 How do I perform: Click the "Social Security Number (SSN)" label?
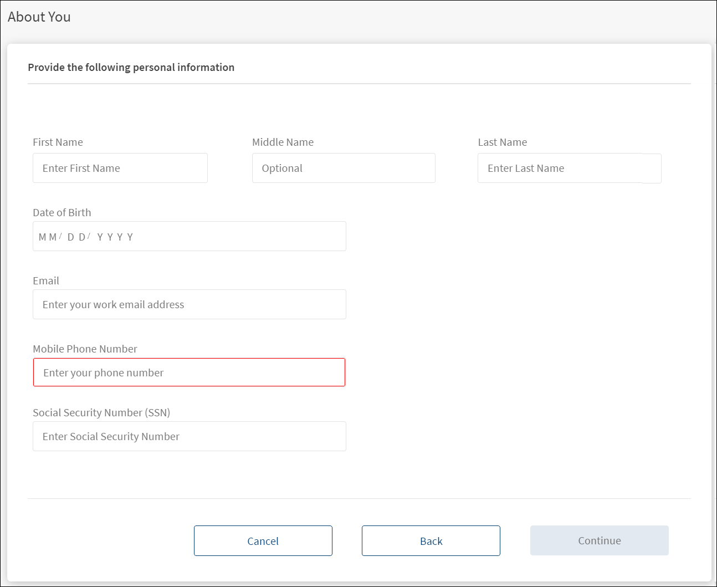point(101,413)
